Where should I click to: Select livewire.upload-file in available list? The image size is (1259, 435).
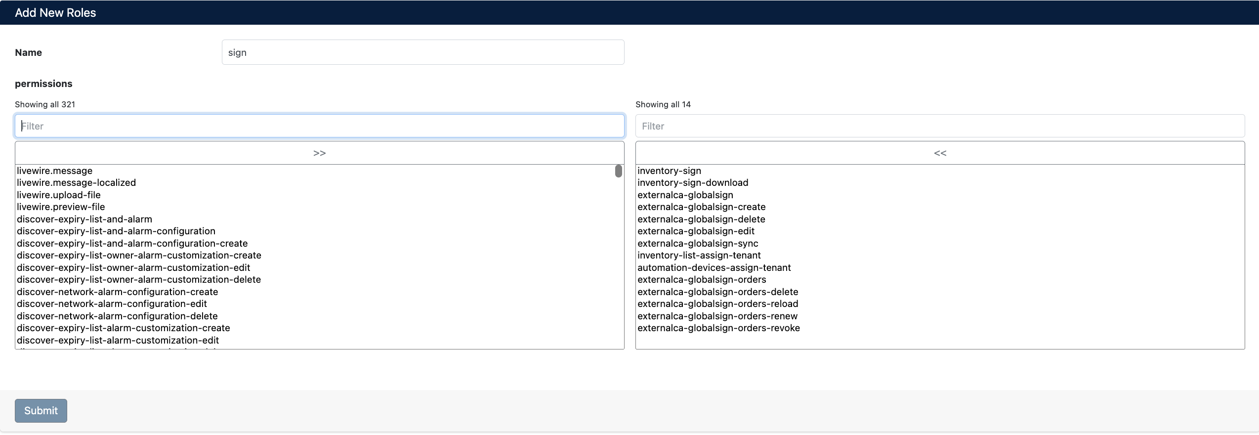(x=59, y=195)
